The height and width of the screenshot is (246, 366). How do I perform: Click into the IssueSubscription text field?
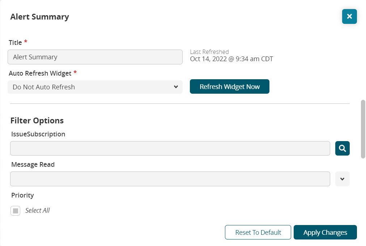point(170,148)
